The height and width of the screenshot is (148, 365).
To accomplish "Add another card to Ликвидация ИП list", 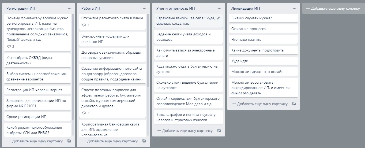I will [260, 104].
